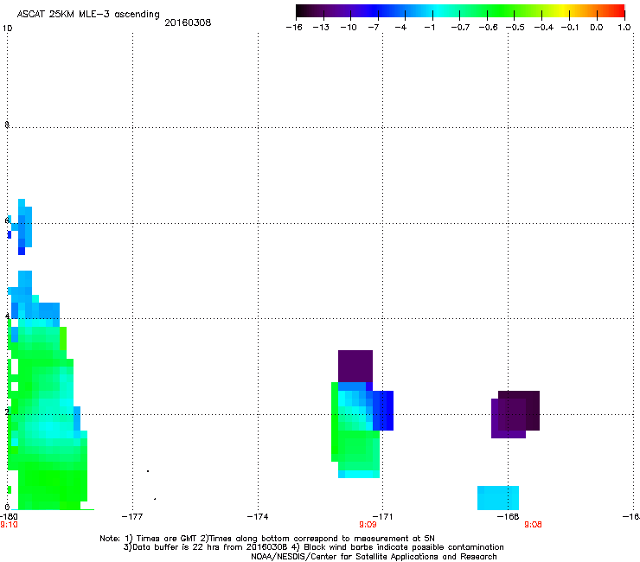
Task: Click the dark purple patch near -171.5
Action: [355, 366]
